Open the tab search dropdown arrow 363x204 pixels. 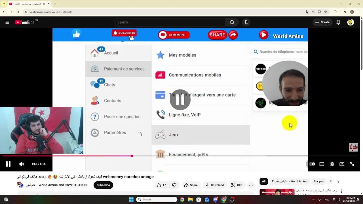point(4,4)
